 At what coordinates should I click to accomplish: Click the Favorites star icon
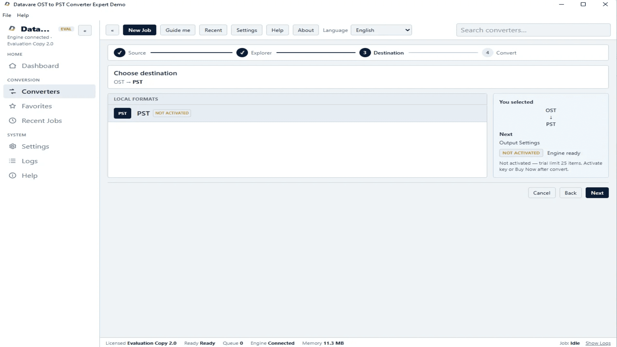(x=13, y=106)
